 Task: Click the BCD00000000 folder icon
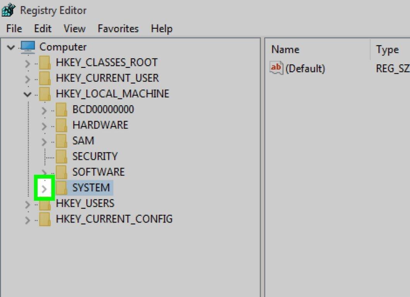pos(62,110)
